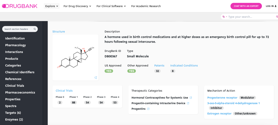Click the user icon next to Log In
The width and height of the screenshot is (278, 125).
pyautogui.click(x=276, y=6)
